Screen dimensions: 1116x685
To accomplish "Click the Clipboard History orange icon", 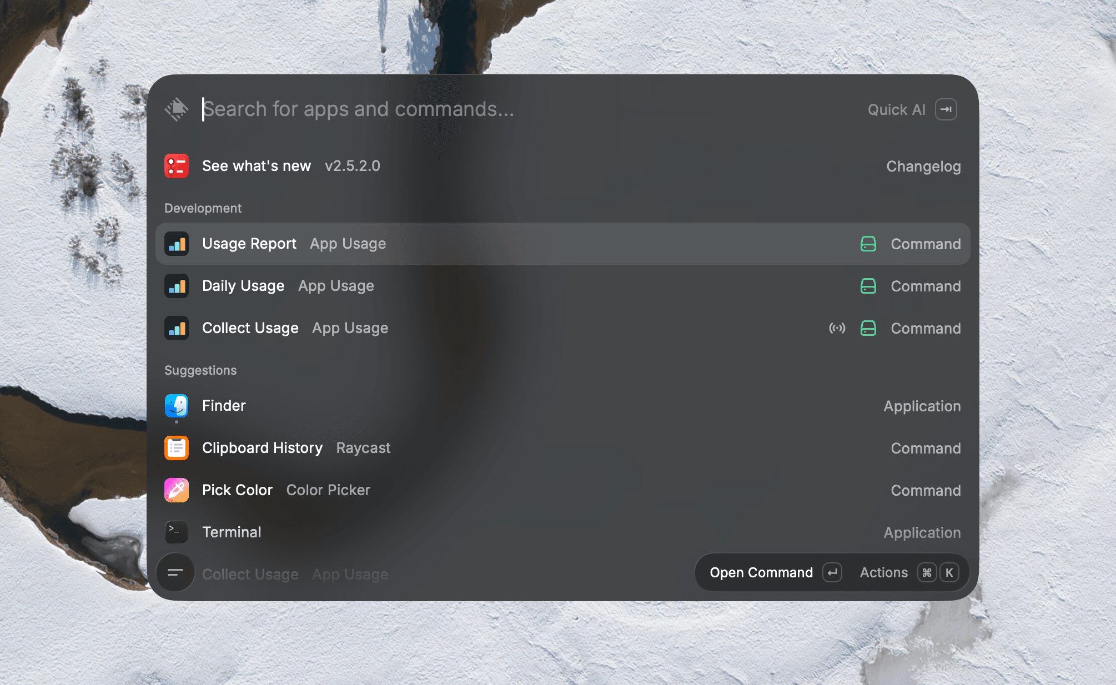I will tap(177, 448).
